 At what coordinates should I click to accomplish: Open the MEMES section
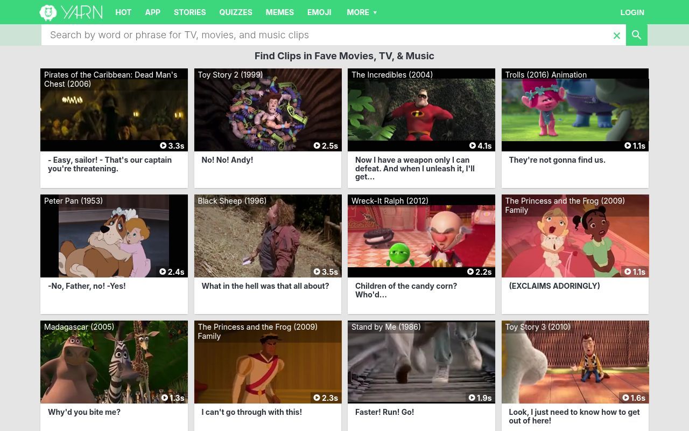tap(280, 12)
